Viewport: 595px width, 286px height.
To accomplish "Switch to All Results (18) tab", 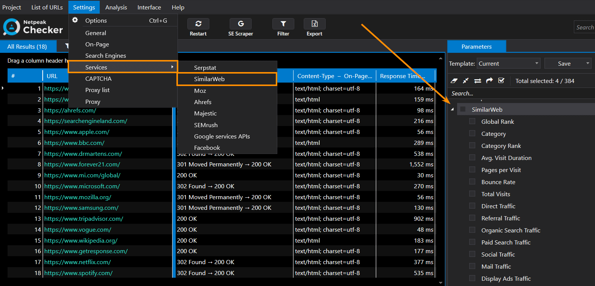I will (x=27, y=46).
